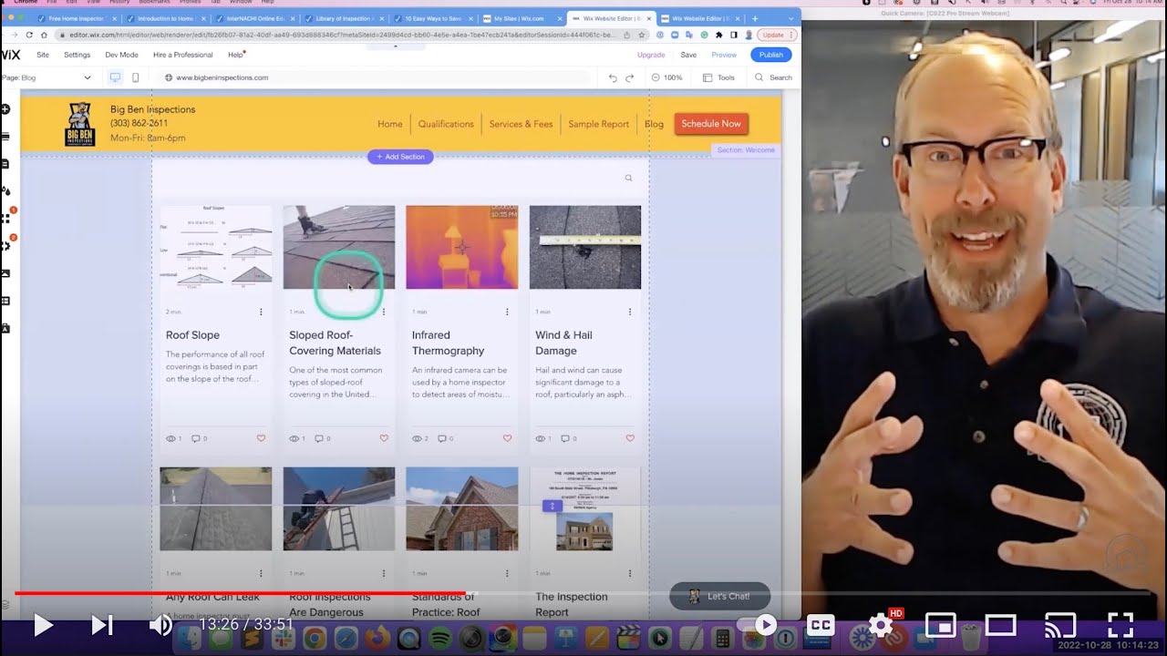Open comments on Infrared Thermography post
The width and height of the screenshot is (1167, 656).
(x=447, y=438)
